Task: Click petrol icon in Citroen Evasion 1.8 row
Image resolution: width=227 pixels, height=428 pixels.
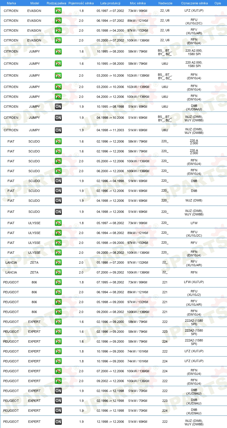Action: [x=58, y=11]
